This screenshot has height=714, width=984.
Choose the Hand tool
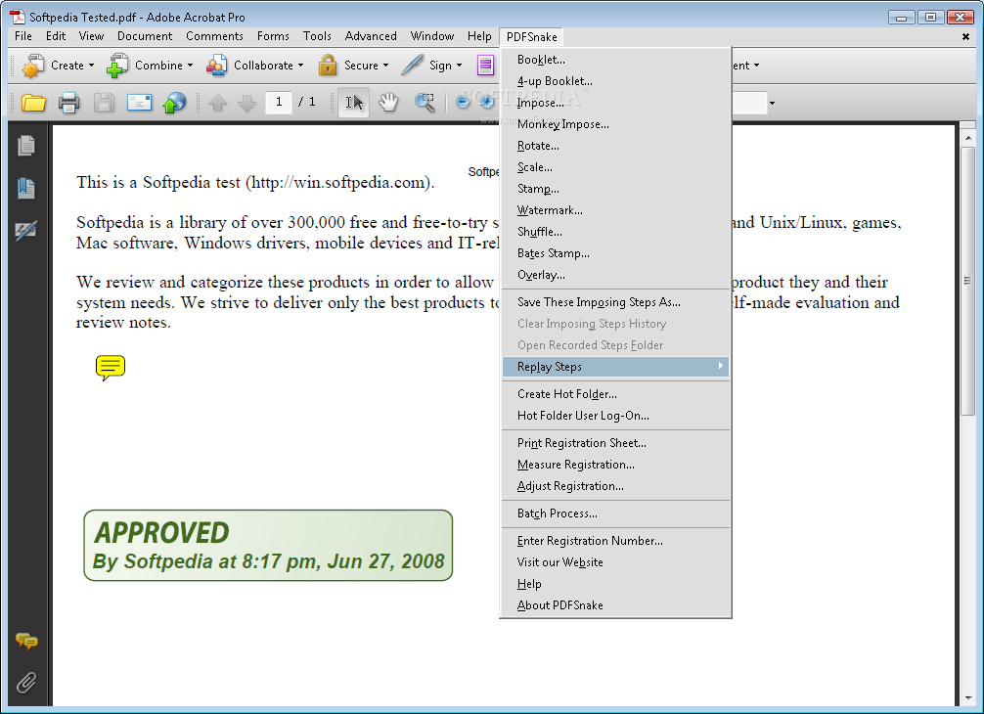coord(389,102)
